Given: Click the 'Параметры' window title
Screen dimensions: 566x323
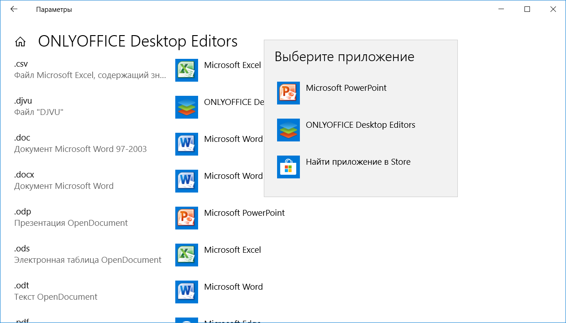Looking at the screenshot, I should point(54,10).
